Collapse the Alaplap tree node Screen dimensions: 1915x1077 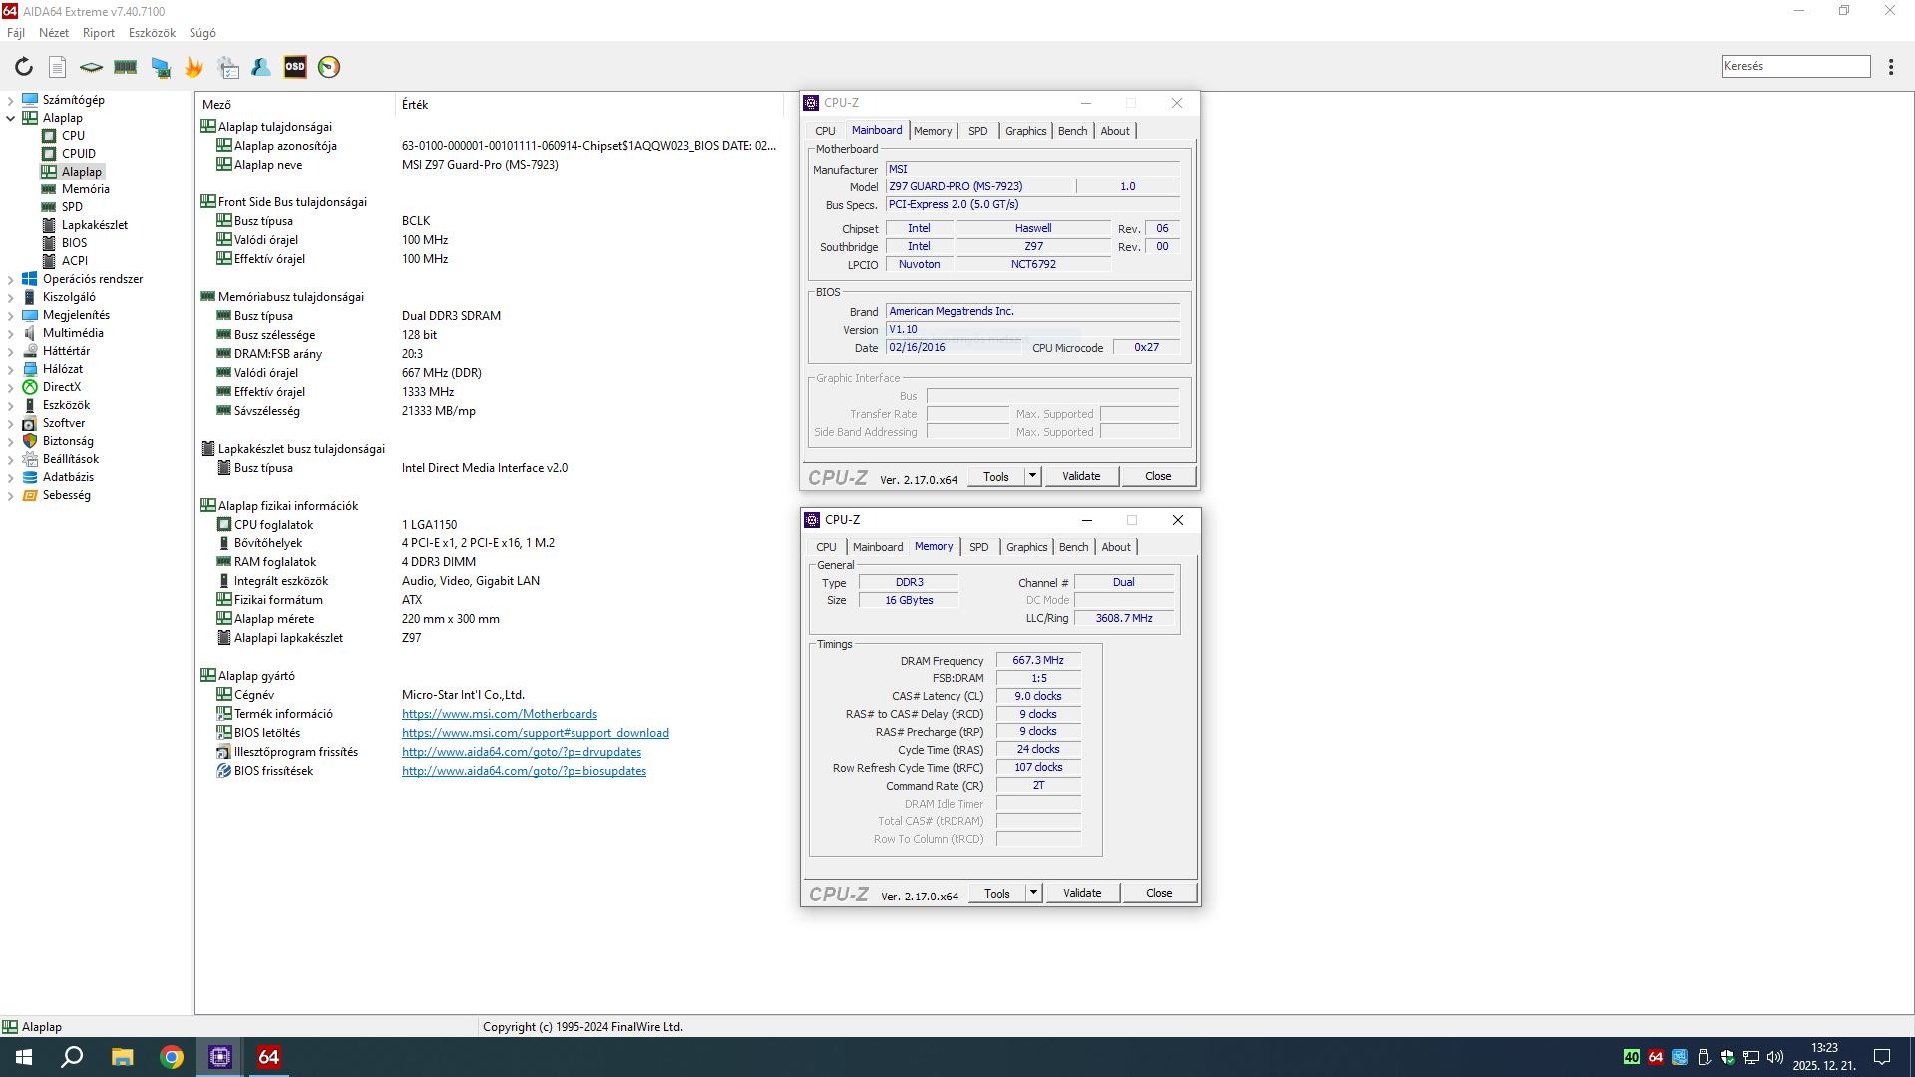[11, 118]
